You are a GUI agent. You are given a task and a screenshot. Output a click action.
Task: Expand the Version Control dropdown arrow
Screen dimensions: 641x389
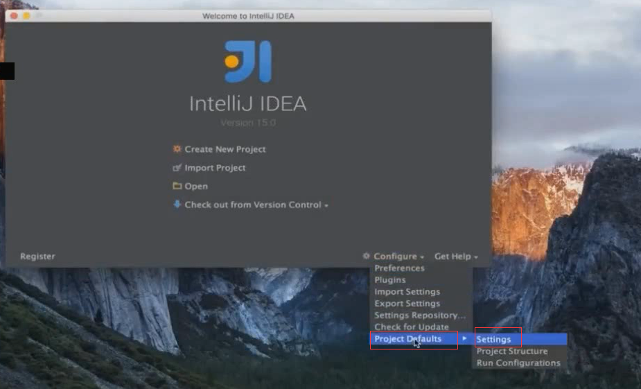point(326,206)
